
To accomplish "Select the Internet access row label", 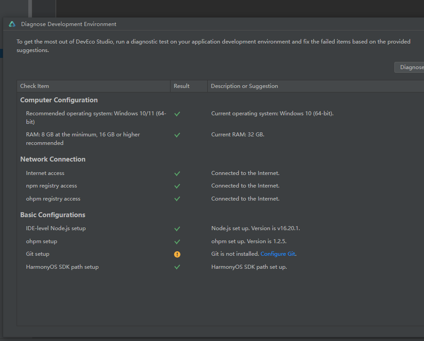I will [x=45, y=173].
